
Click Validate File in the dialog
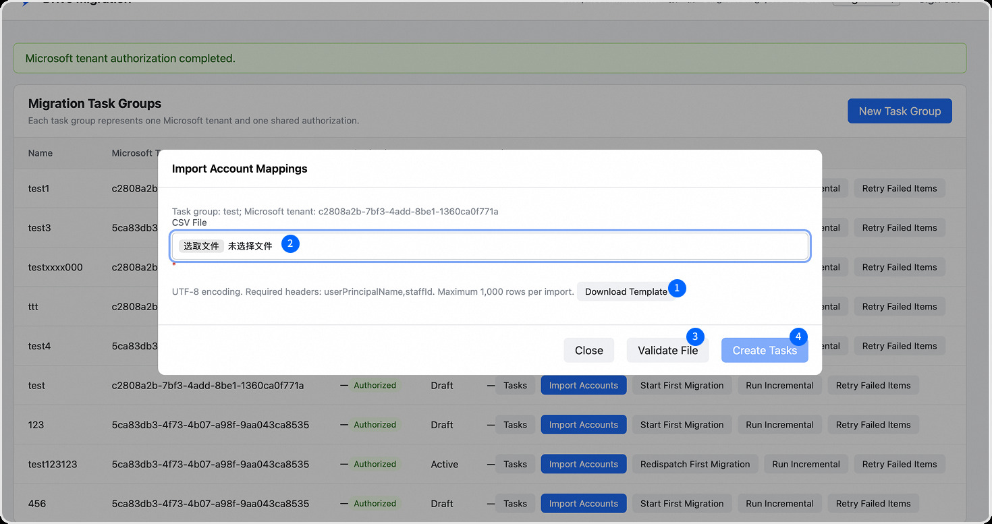(668, 350)
